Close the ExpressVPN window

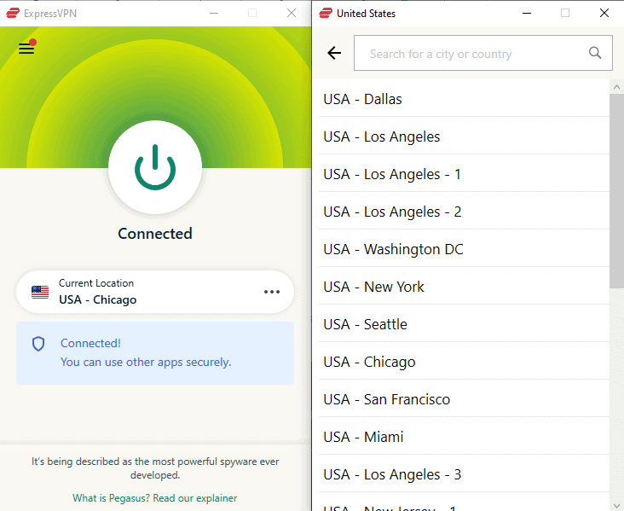point(292,13)
